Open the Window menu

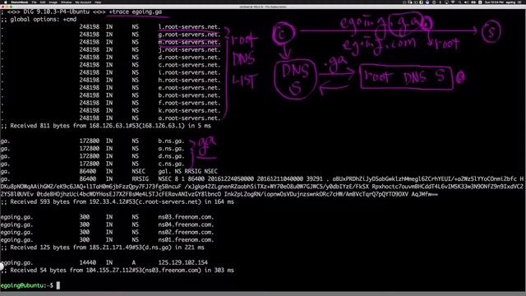click(66, 2)
